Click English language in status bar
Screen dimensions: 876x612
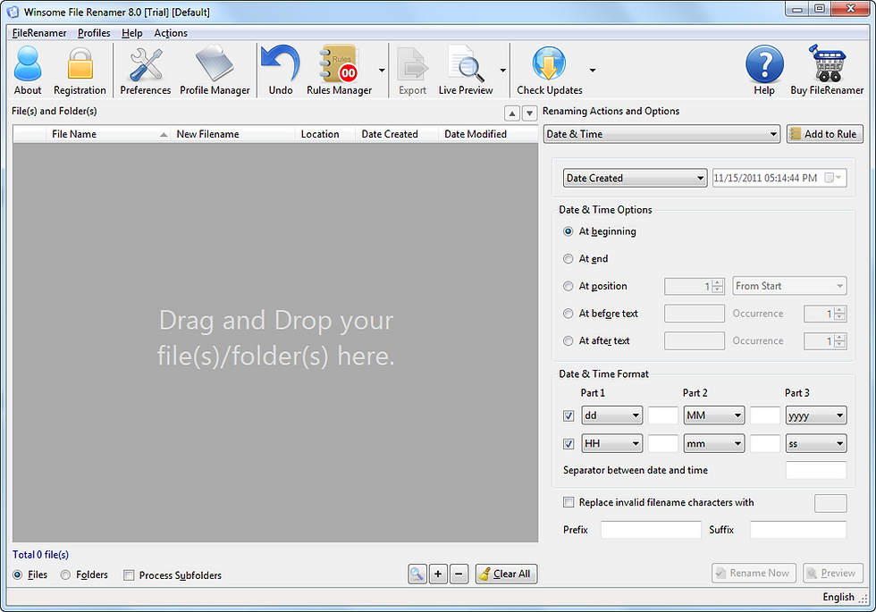pos(838,597)
